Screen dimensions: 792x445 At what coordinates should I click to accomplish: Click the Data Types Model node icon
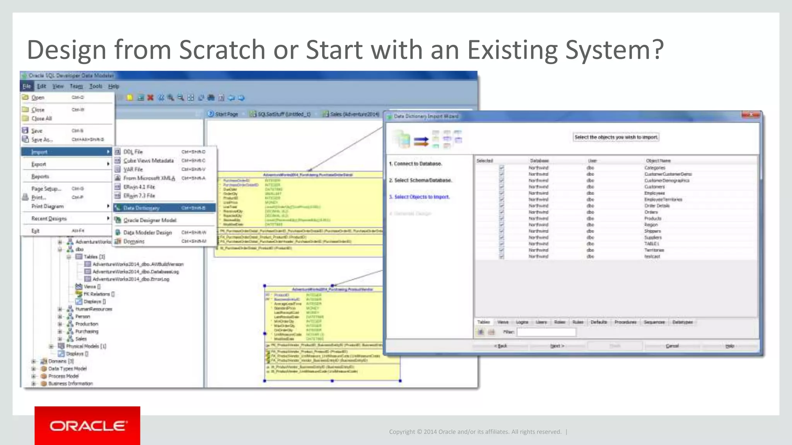pyautogui.click(x=44, y=369)
